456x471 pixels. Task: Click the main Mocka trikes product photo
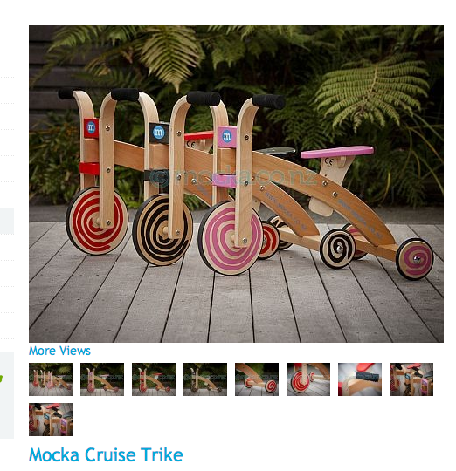point(236,184)
